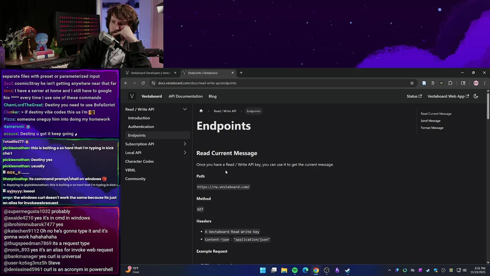Reload the Vestaboard docs page

click(143, 83)
